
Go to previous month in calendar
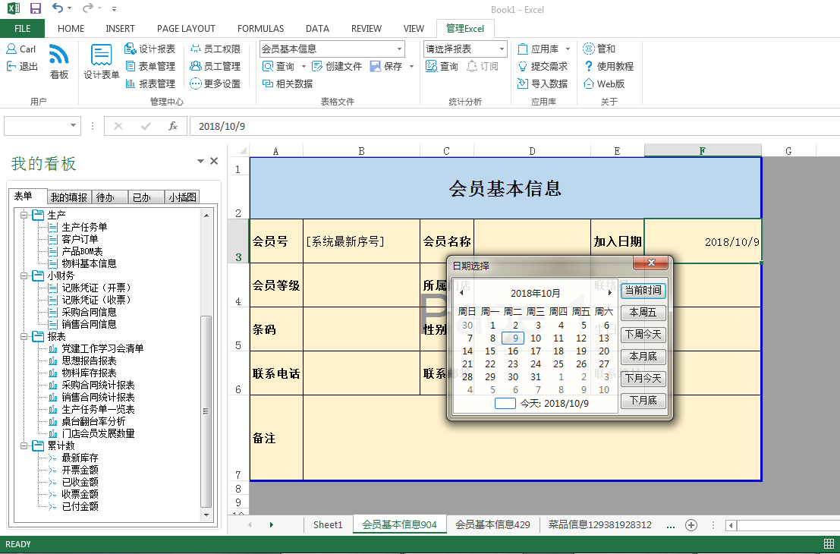tap(461, 293)
